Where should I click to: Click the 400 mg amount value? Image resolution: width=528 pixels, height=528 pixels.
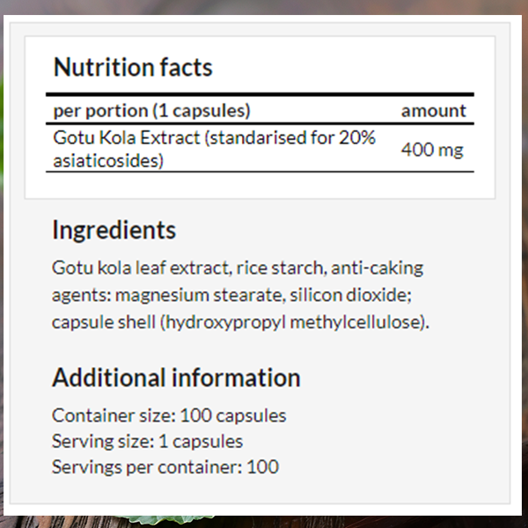point(432,150)
